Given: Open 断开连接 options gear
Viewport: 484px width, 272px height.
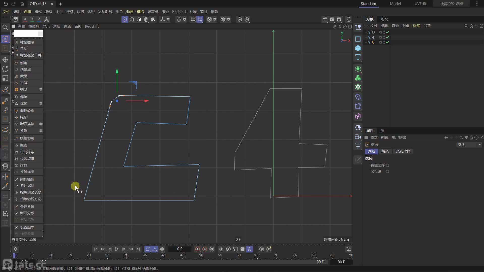Looking at the screenshot, I should tap(41, 124).
